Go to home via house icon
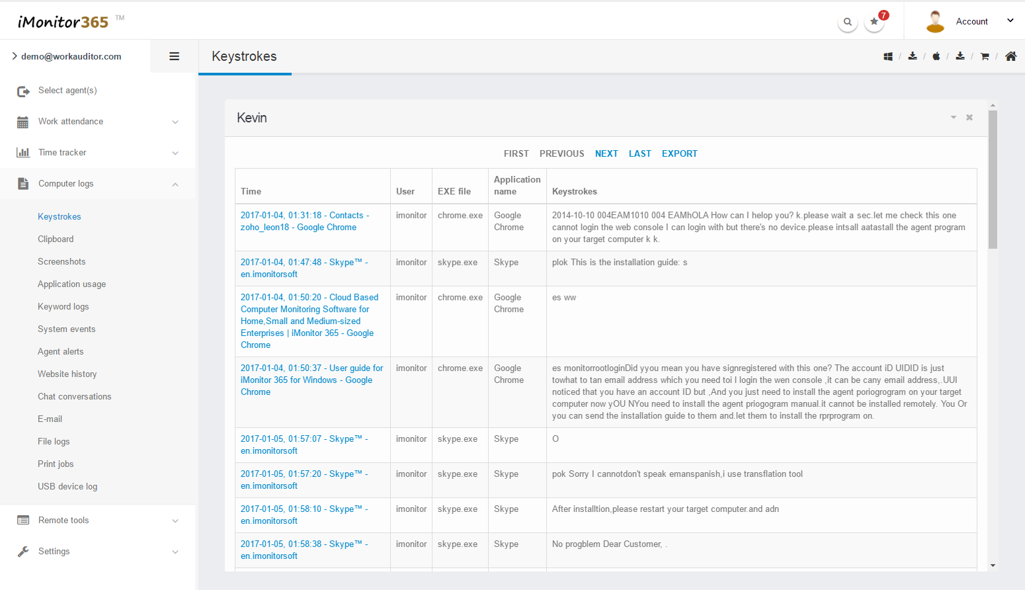1025x590 pixels. tap(1010, 57)
